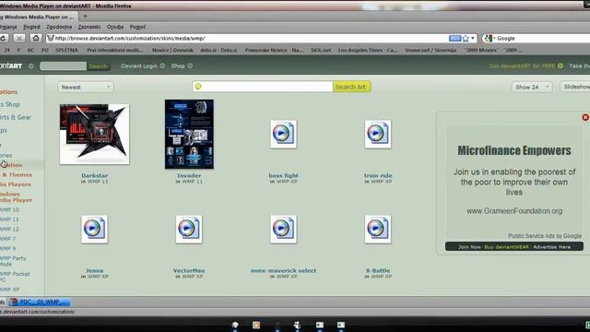Screen dimensions: 590x332
Task: Close the Microfinance advertisement
Action: coord(585,117)
